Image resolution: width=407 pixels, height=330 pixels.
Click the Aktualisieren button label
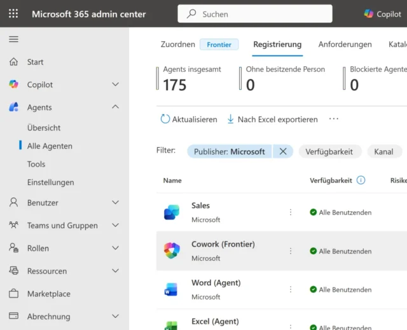coord(195,120)
